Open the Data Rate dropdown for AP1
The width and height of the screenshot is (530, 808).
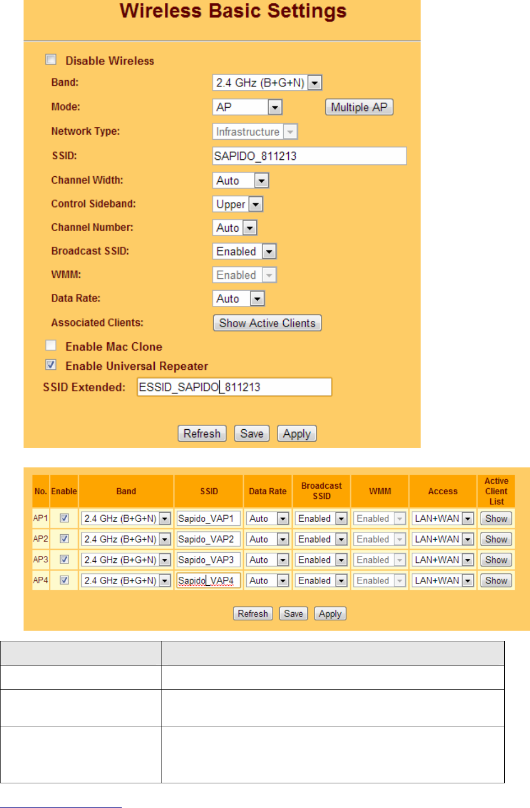[x=268, y=518]
